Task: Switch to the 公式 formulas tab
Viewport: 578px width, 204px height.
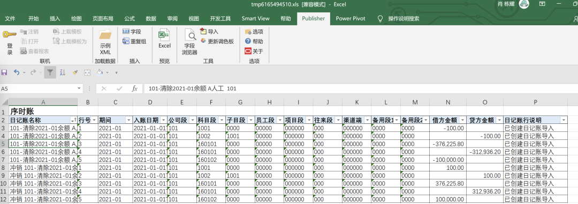Action: click(130, 18)
